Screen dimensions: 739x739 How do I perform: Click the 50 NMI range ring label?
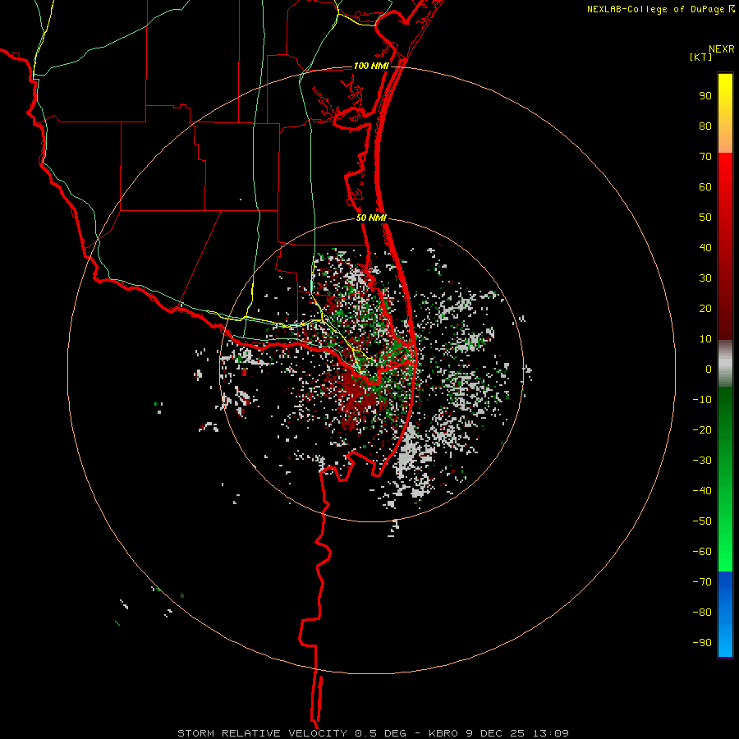tap(371, 218)
